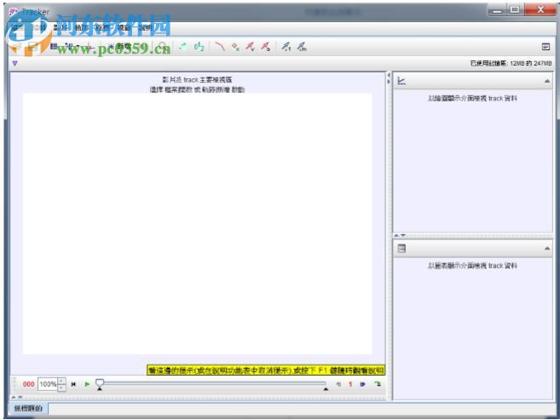The height and width of the screenshot is (420, 560).
Task: Click the table view grid icon
Action: (x=401, y=249)
